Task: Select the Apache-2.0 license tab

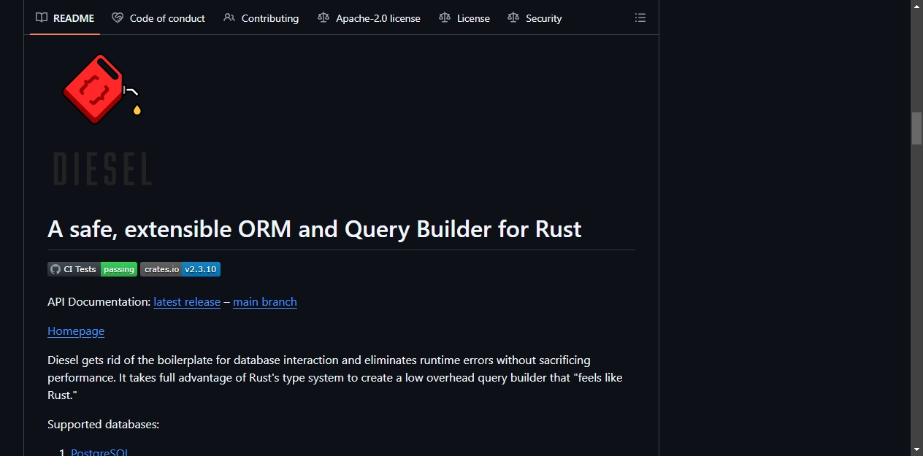Action: point(369,18)
